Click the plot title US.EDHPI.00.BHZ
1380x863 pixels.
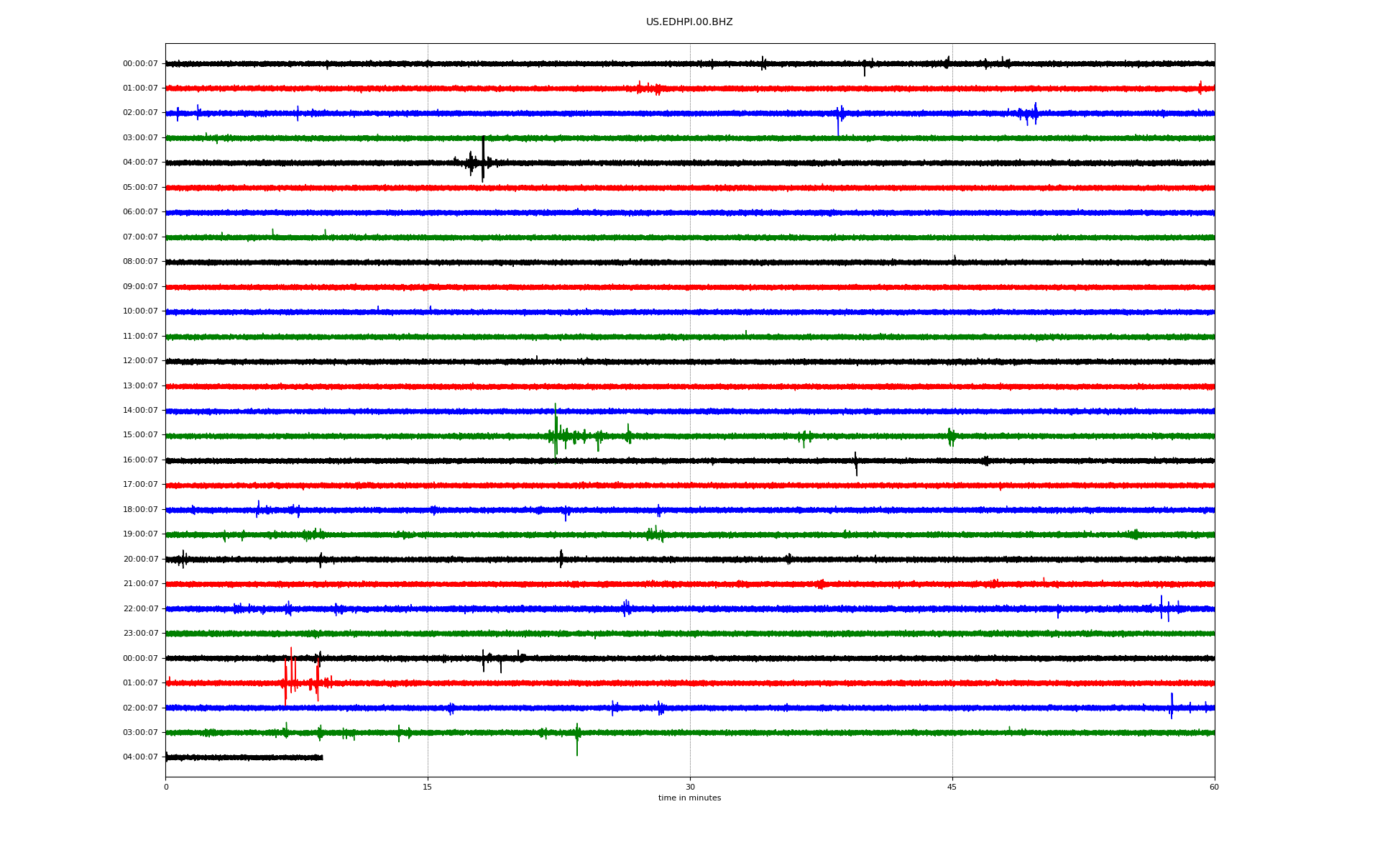click(689, 22)
